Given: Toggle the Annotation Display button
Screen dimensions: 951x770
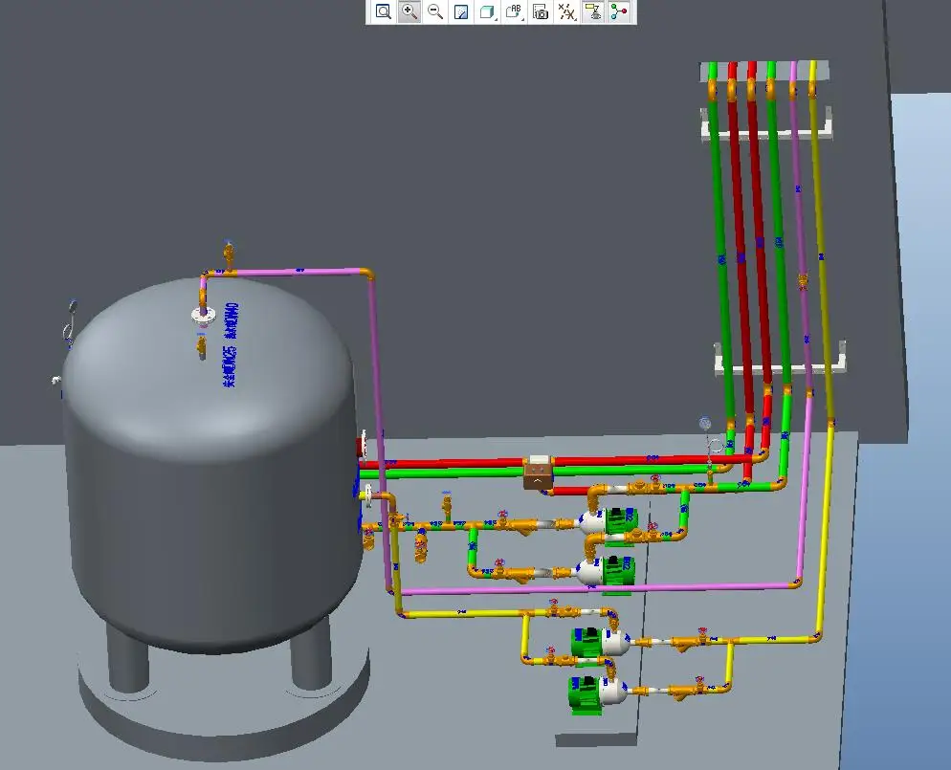Looking at the screenshot, I should point(593,11).
